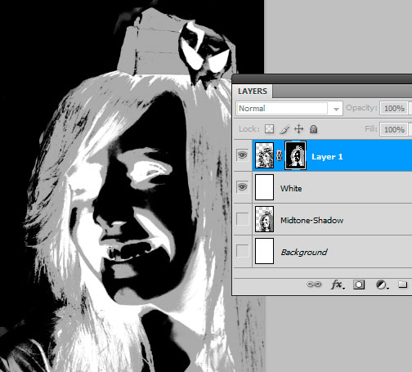Switch to the LAYERS tab

click(253, 92)
